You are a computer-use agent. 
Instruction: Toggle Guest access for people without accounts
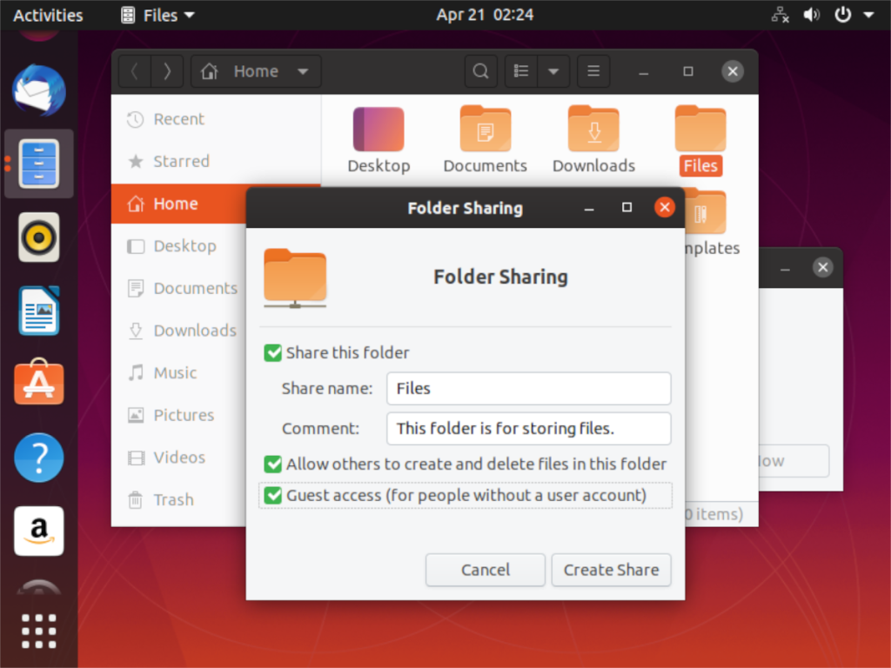click(x=272, y=494)
